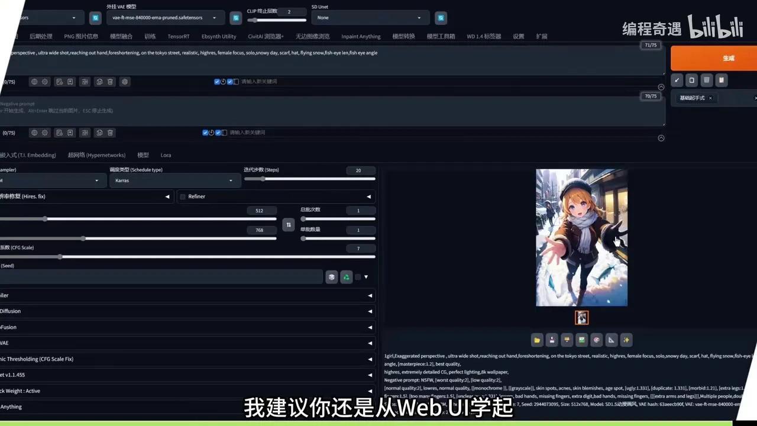
Task: Toggle the blue checkbox before 请输入新关键词 field
Action: click(x=229, y=82)
